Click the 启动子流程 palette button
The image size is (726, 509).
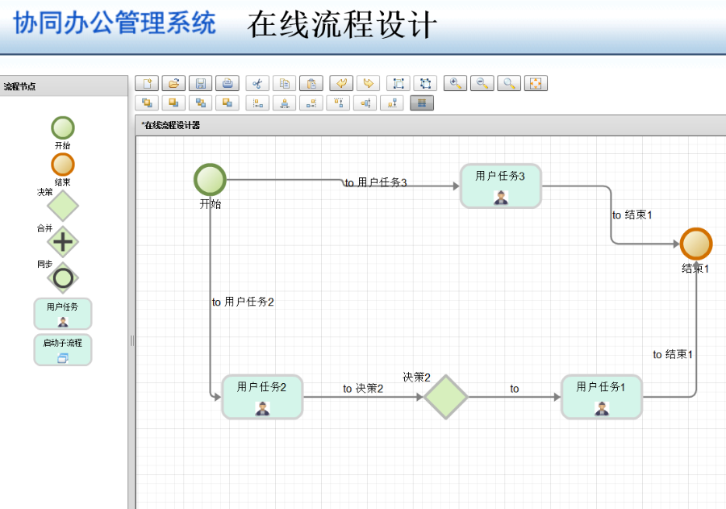point(62,350)
